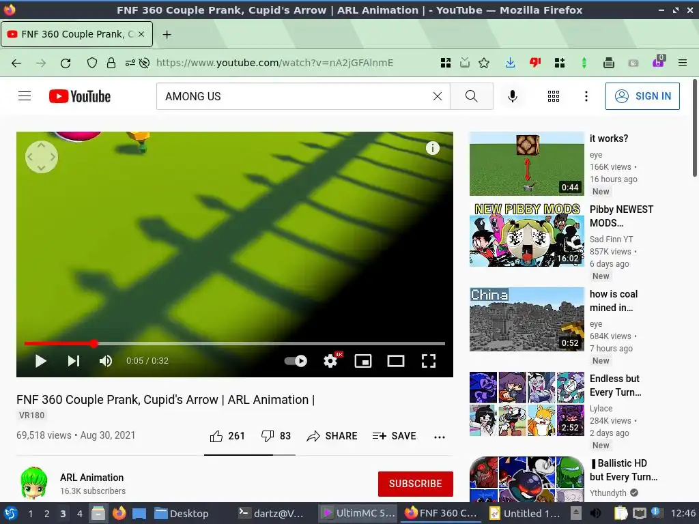
Task: Click the VR view pan control
Action: pyautogui.click(x=42, y=157)
